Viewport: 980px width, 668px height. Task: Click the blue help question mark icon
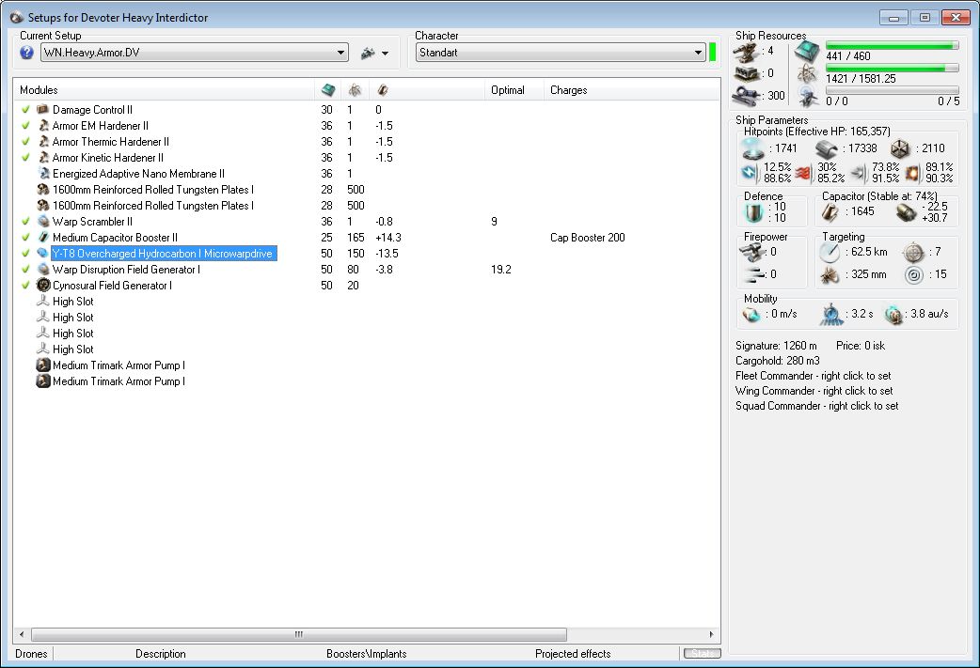coord(26,53)
